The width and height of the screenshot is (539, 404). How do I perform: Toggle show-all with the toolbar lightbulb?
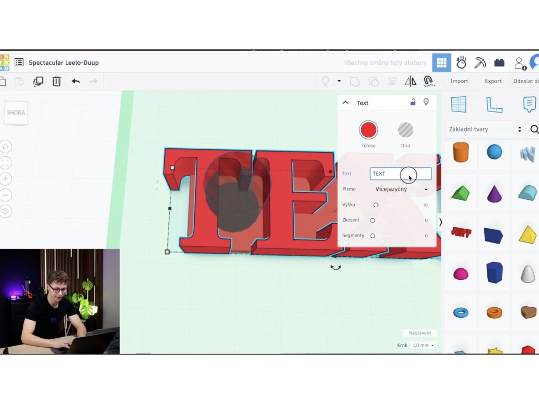pos(325,81)
